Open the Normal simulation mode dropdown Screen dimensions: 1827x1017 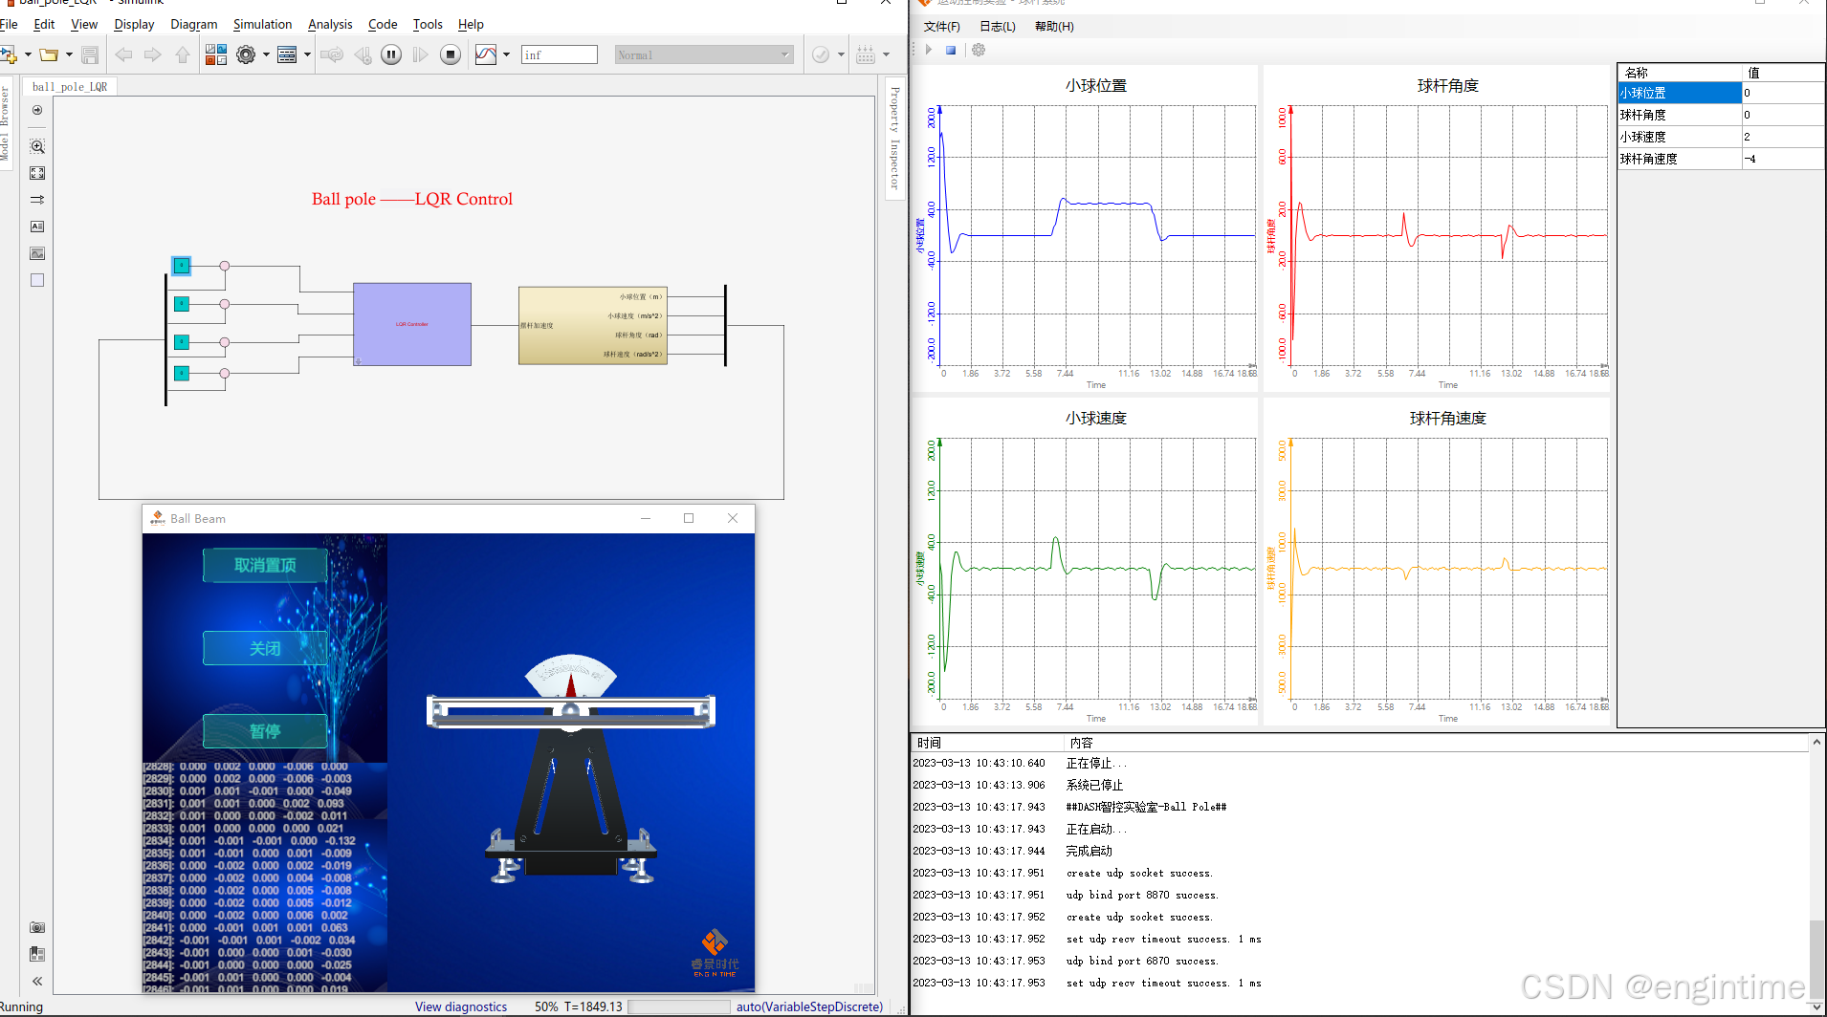point(704,55)
